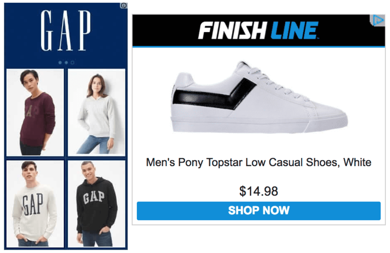The width and height of the screenshot is (390, 253).
Task: Click the Finish Line logo
Action: (259, 31)
